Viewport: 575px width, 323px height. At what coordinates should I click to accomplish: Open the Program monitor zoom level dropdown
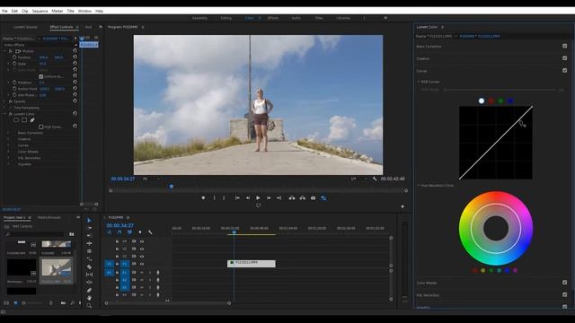[x=151, y=179]
